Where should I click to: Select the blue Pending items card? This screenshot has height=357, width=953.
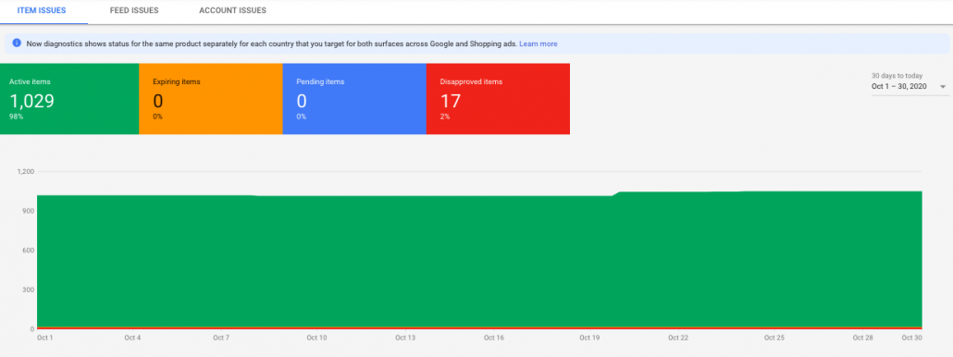click(x=354, y=98)
